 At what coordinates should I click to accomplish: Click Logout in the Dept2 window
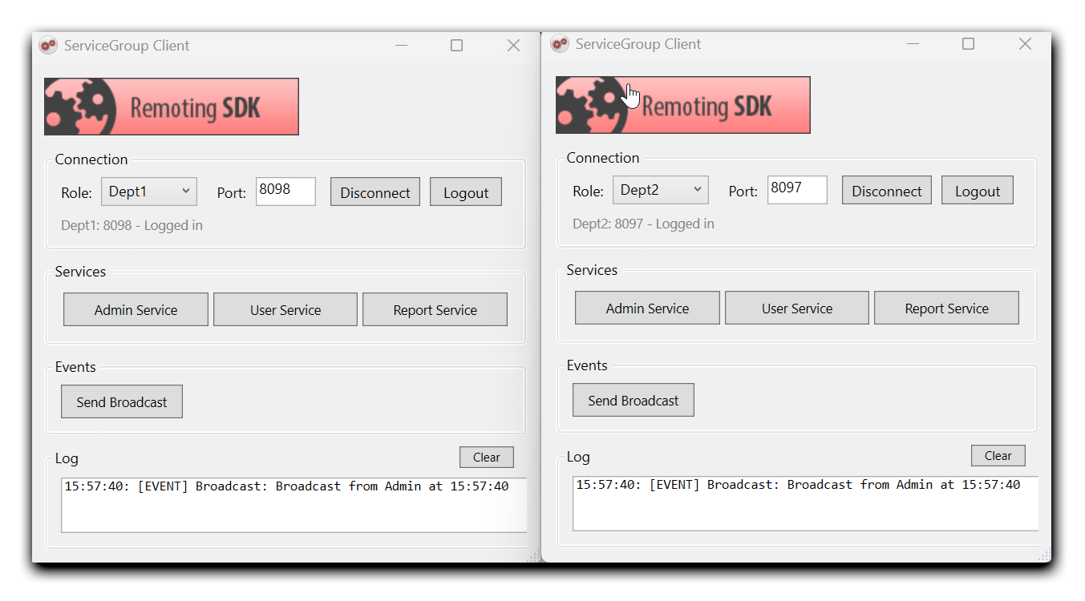click(x=978, y=191)
